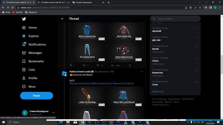223x125 pixels.
Task: Open a new browser tab
Action: [108, 2]
